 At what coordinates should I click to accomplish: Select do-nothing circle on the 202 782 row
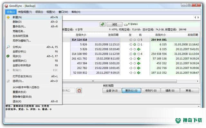point(135,68)
